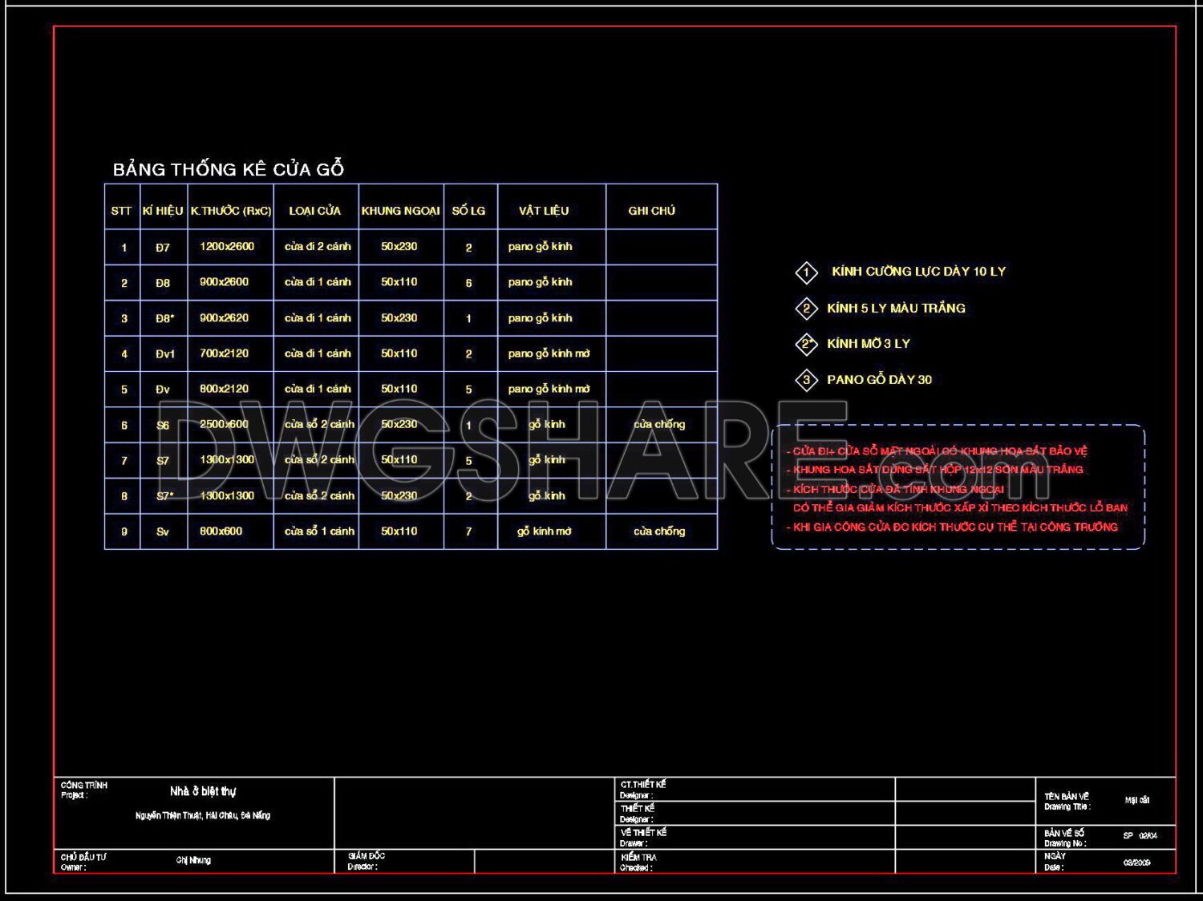Select the legend text "KÍNH CƯỜNG LỰC DÀY 10 LY"

tap(918, 271)
